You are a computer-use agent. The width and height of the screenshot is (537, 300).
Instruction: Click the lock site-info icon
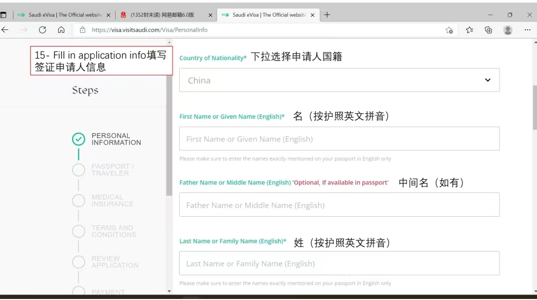coord(82,30)
